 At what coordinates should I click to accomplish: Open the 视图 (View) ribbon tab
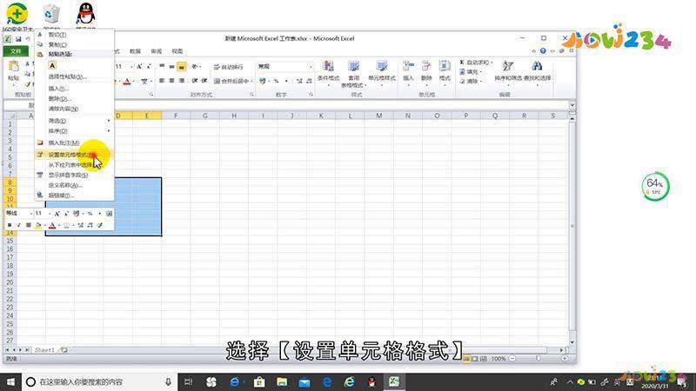[177, 51]
